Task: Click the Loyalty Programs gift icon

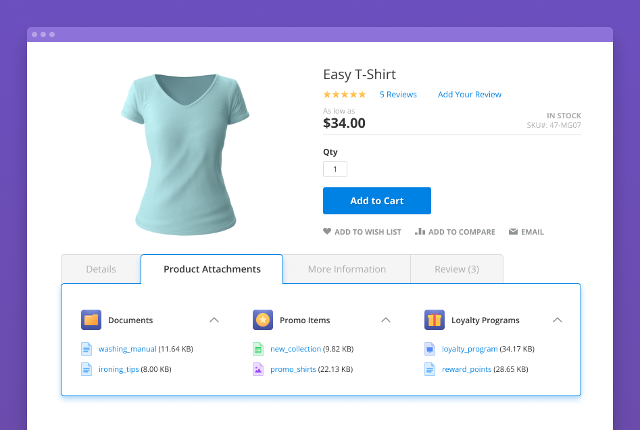Action: [435, 320]
